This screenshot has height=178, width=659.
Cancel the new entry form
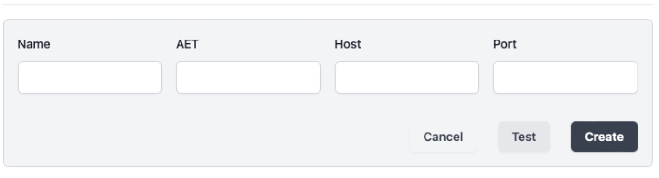(443, 137)
